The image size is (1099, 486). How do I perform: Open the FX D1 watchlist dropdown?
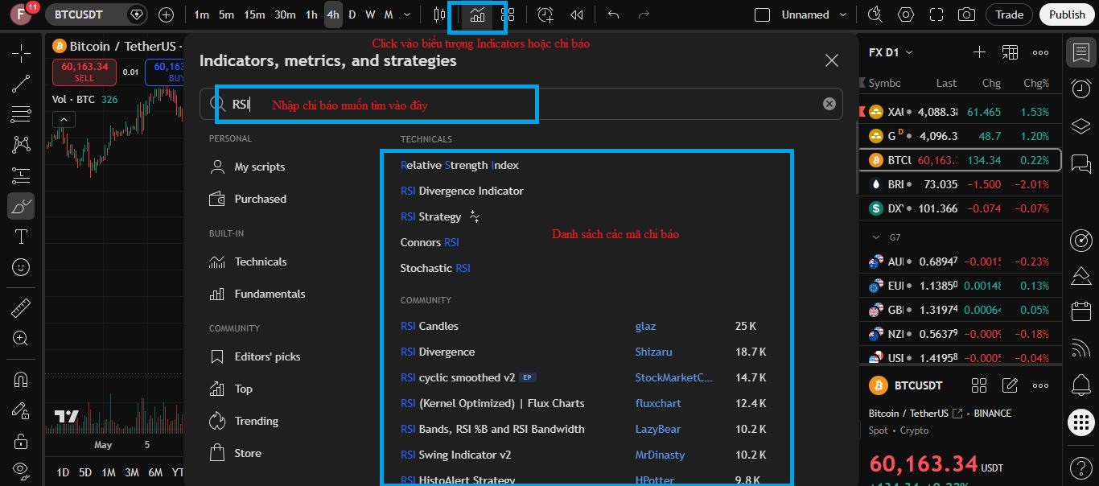[x=891, y=52]
